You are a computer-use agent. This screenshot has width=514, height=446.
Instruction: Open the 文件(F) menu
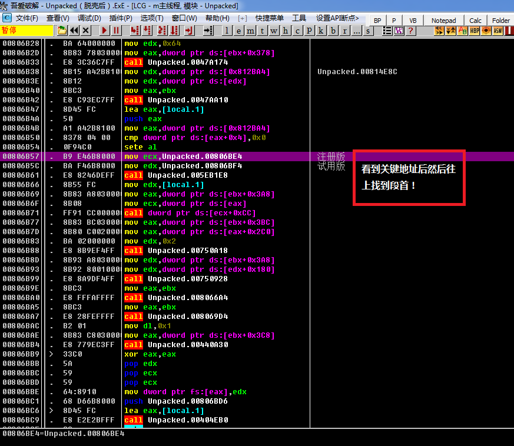pos(27,18)
